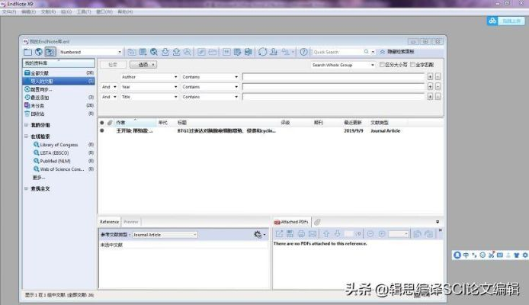This screenshot has height=305, width=529.
Task: Open the 文件(F) menu
Action: (x=9, y=11)
